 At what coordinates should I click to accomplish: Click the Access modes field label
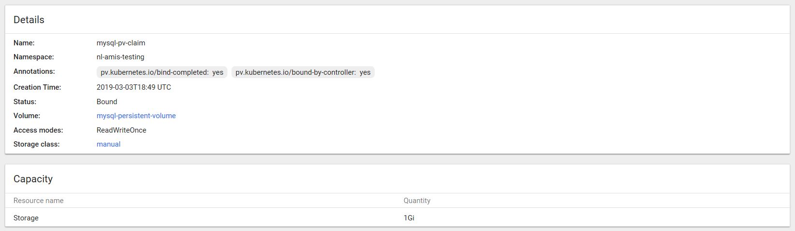coord(38,130)
